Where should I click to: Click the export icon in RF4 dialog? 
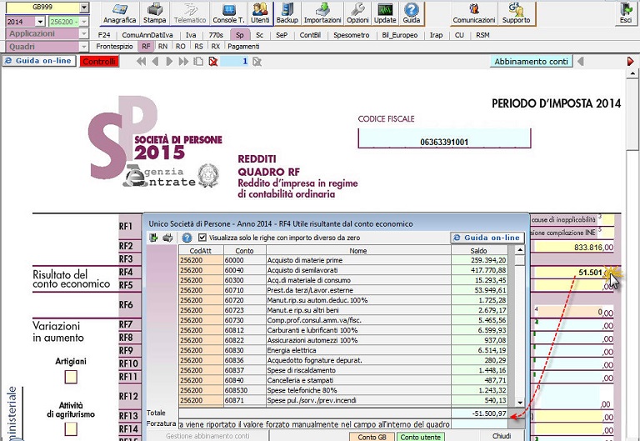153,238
